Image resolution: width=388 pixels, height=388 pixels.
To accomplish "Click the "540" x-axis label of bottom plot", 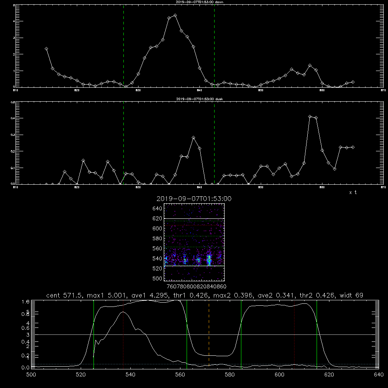I will coord(130,375).
